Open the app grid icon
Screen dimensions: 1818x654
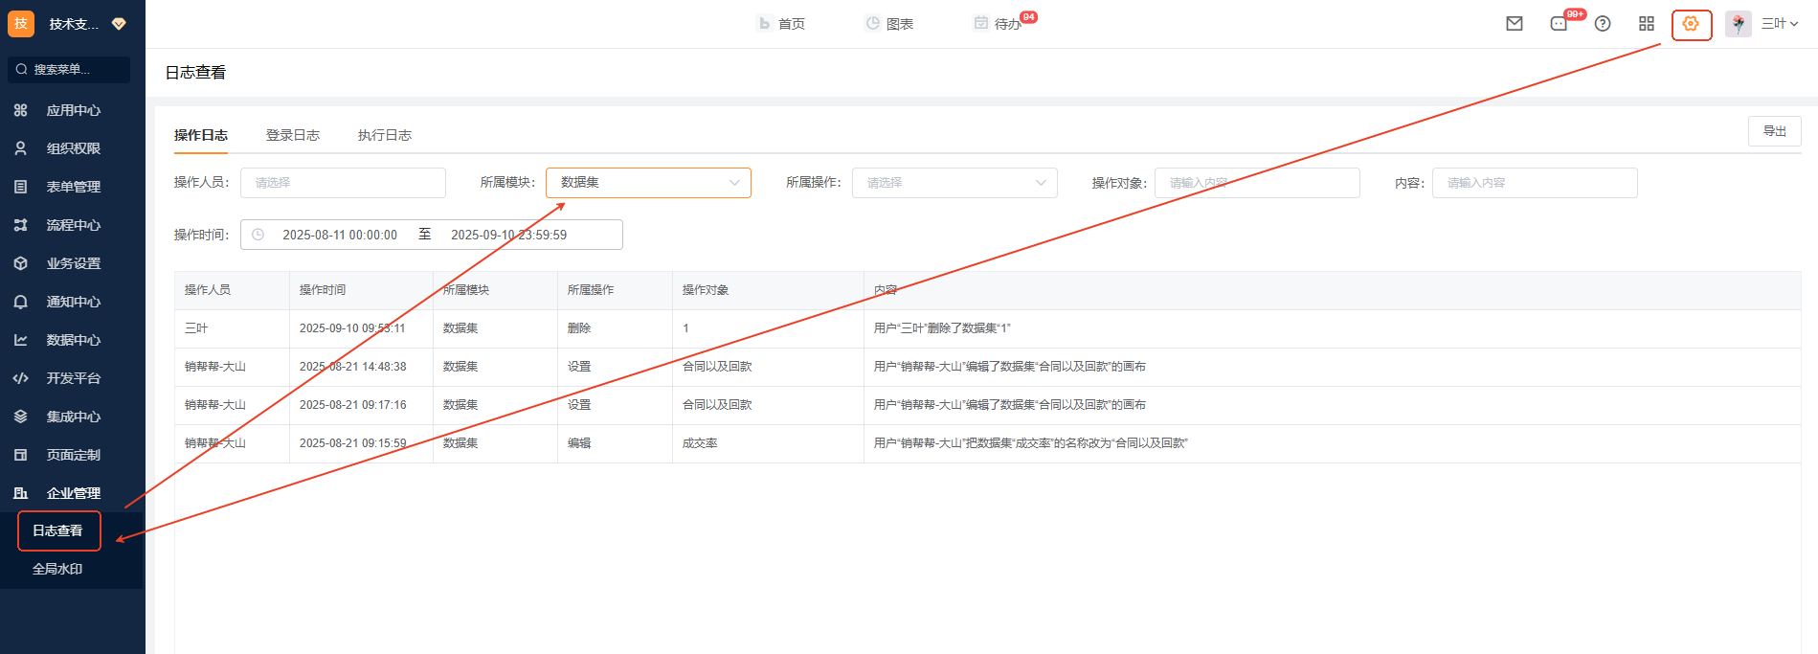1647,24
